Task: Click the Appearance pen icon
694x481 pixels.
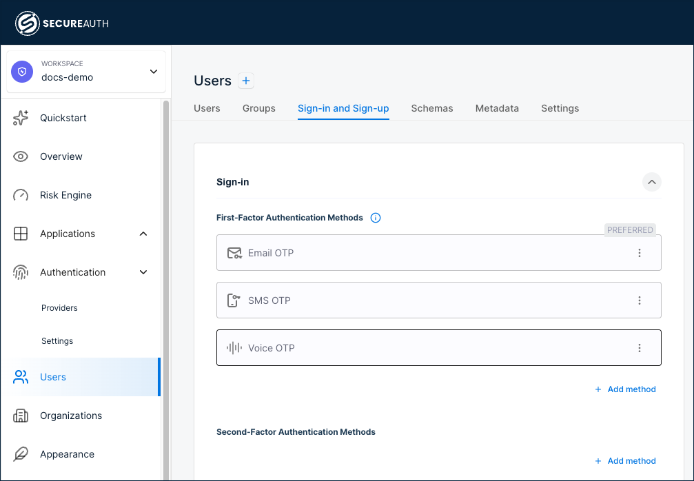Action: click(21, 454)
